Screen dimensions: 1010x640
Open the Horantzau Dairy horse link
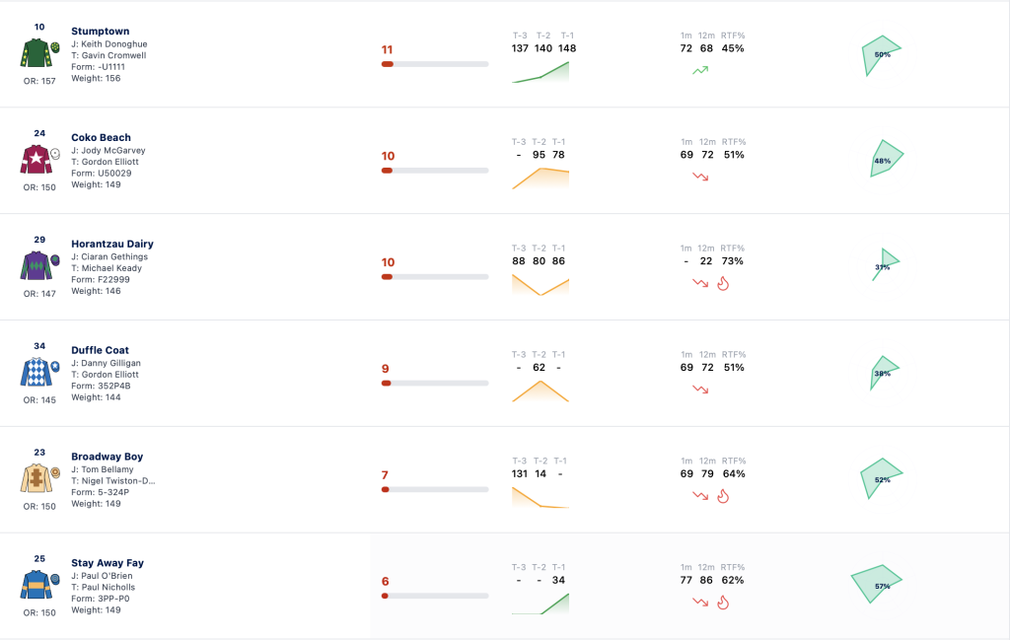pos(112,244)
